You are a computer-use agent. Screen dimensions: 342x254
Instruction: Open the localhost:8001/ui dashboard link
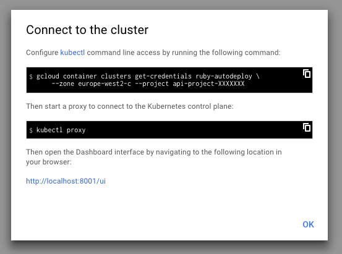click(x=66, y=181)
